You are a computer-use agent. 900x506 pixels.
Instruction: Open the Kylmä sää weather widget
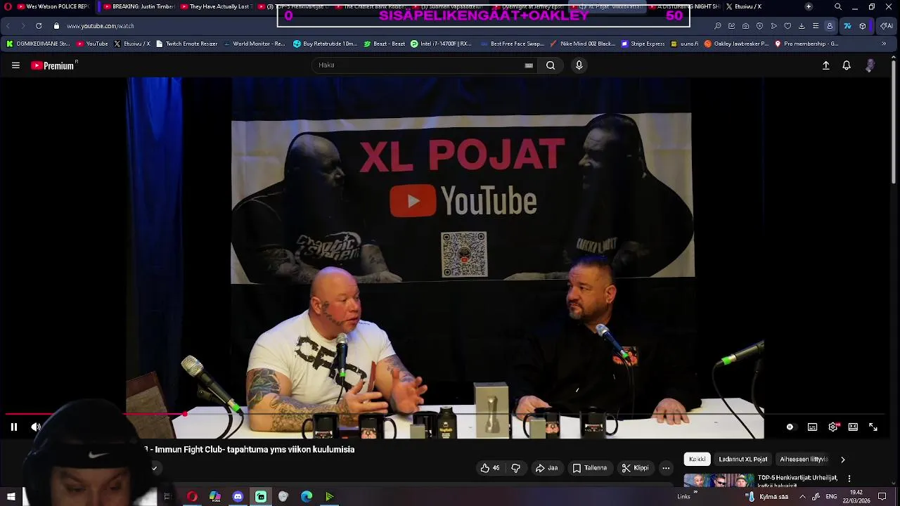(x=766, y=496)
